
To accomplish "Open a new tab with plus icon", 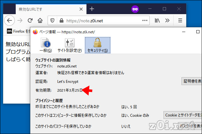I will [x=92, y=9].
